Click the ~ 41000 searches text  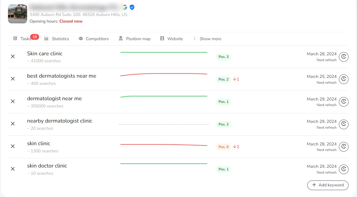[44, 61]
